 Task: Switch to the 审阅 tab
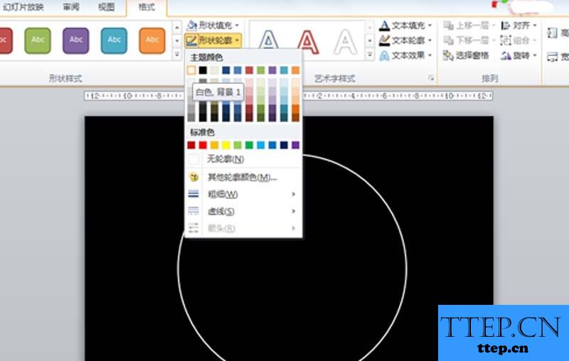point(70,7)
